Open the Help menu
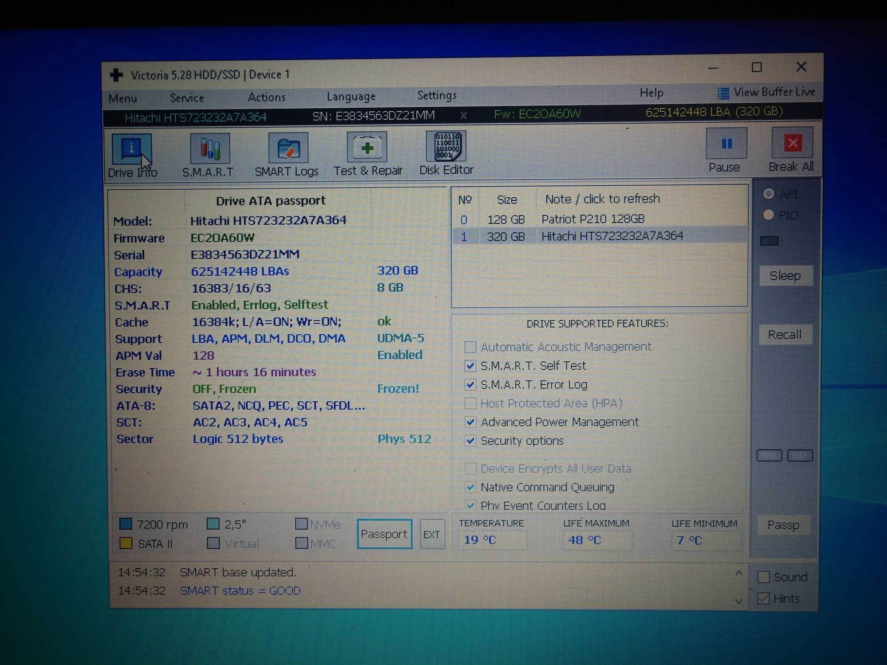 pos(652,93)
